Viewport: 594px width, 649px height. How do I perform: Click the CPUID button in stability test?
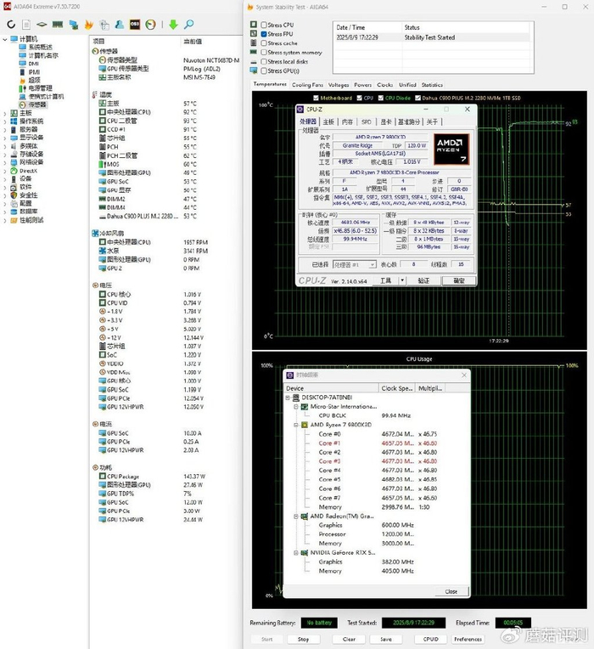(x=430, y=639)
